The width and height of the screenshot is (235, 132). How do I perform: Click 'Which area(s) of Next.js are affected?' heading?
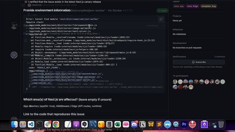coord(67,99)
